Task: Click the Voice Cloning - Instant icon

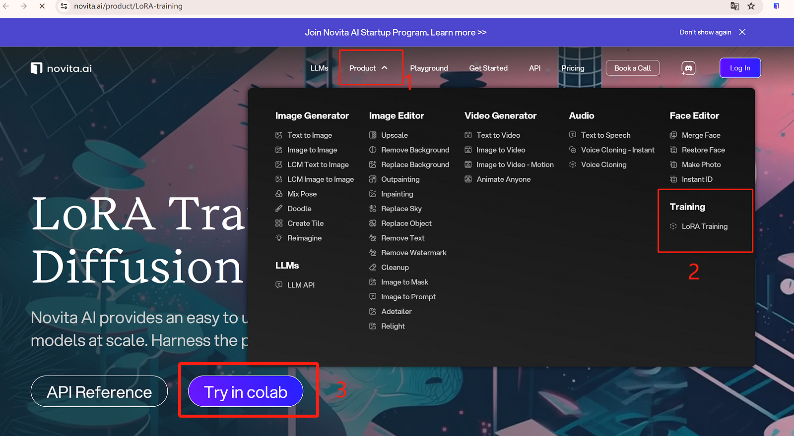Action: coord(573,150)
